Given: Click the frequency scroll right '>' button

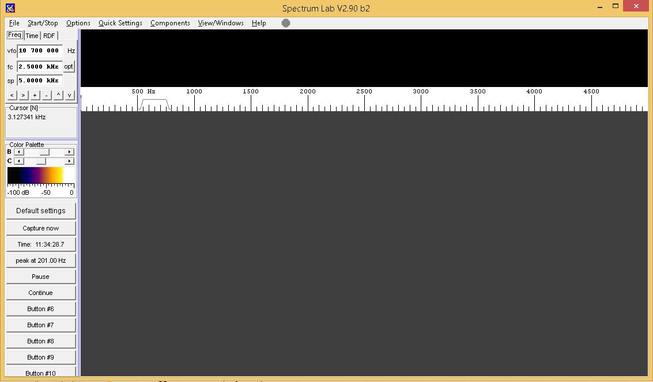Looking at the screenshot, I should click(x=23, y=95).
